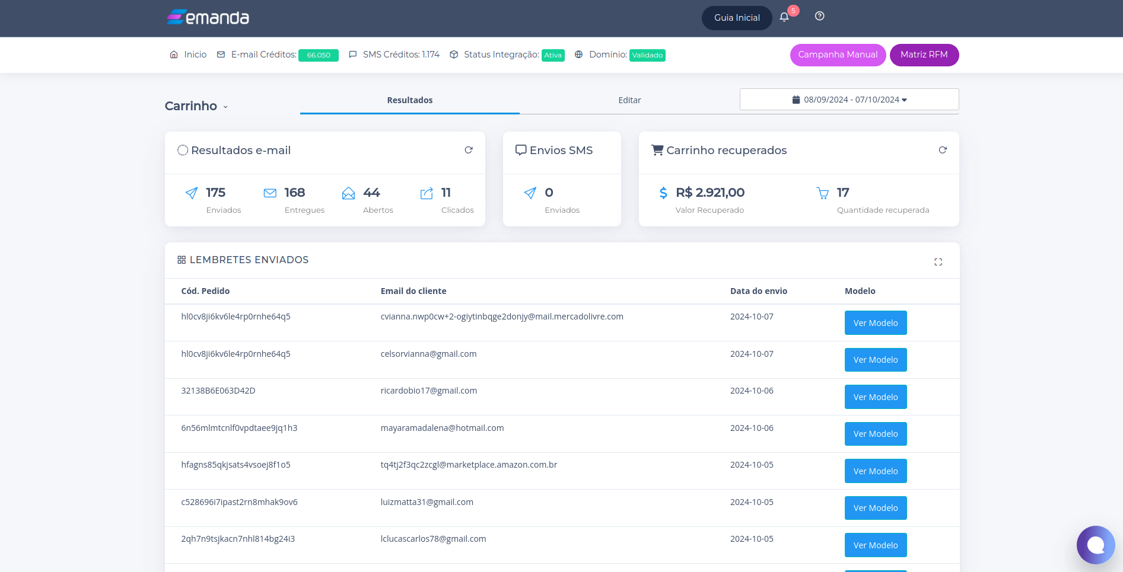Screen dimensions: 1123x572
Task: Click the Abertos open envelope icon
Action: pyautogui.click(x=348, y=193)
